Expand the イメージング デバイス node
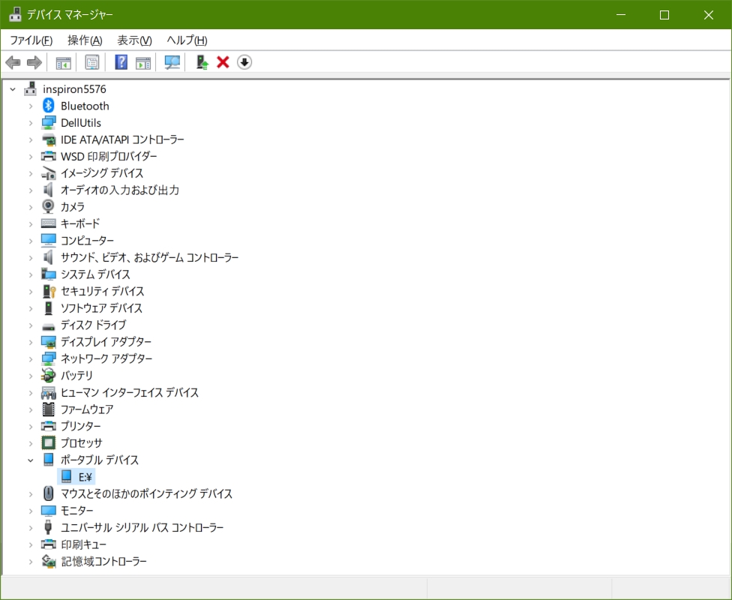This screenshot has width=732, height=600. pos(31,173)
